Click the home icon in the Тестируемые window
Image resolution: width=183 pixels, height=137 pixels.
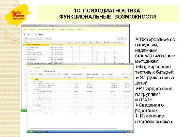pyautogui.click(x=30, y=71)
